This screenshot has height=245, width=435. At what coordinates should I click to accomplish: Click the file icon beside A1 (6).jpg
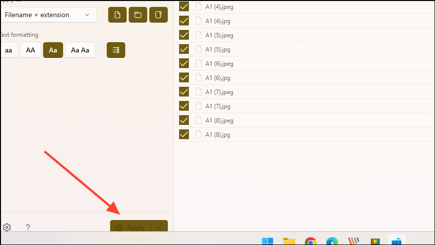(x=199, y=77)
